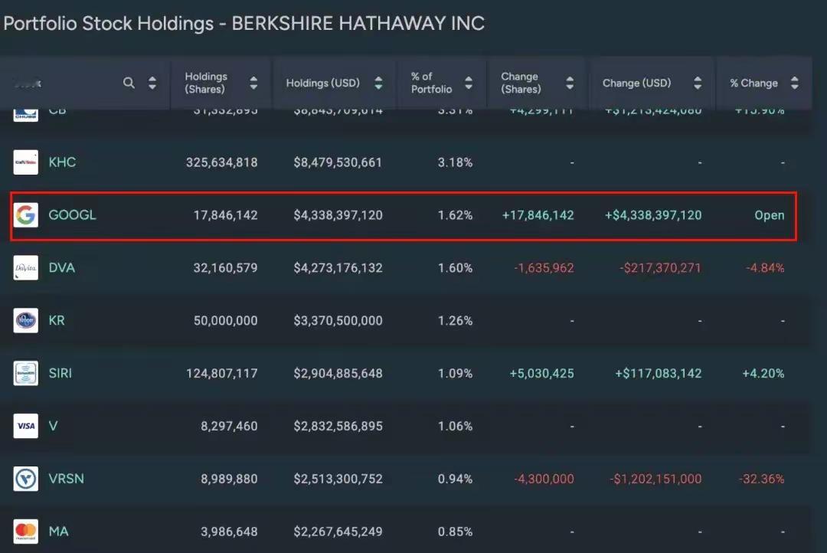Open the V ticker link
Viewport: 827px width, 553px height.
pyautogui.click(x=54, y=426)
